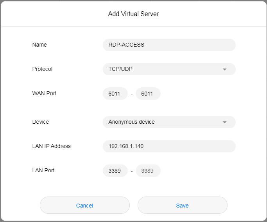Click the Protocol label text
267x222 pixels.
tap(42, 69)
